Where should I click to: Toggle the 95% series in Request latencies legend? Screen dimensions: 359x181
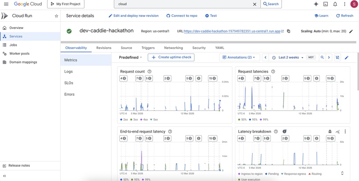point(253,120)
